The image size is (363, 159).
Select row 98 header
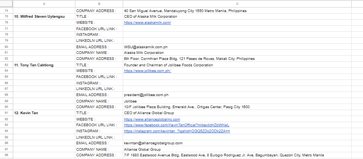pos(6,155)
